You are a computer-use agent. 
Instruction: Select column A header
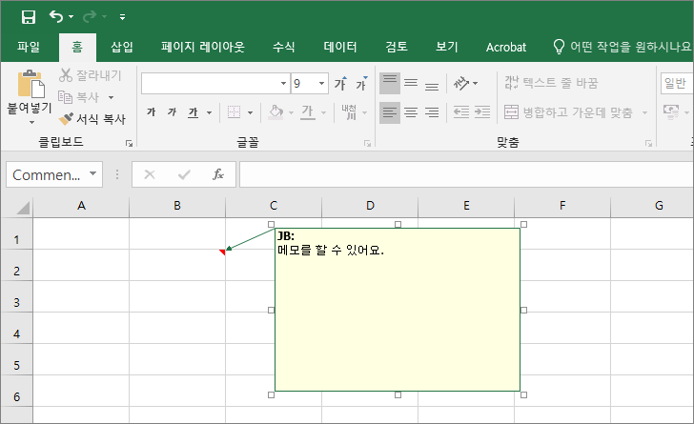click(x=81, y=206)
